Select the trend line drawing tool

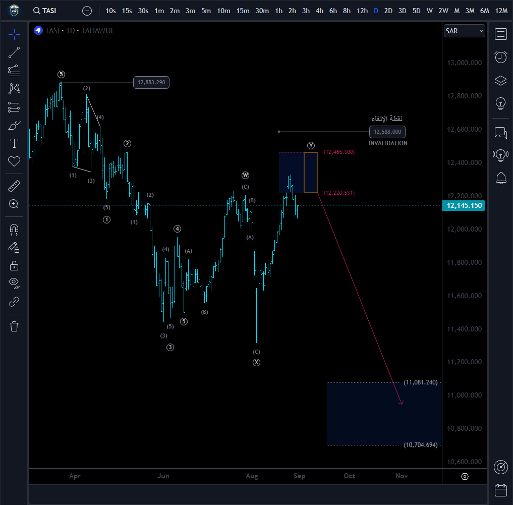[14, 52]
